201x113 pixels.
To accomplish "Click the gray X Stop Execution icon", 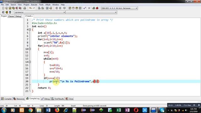I will (x=89, y=8).
